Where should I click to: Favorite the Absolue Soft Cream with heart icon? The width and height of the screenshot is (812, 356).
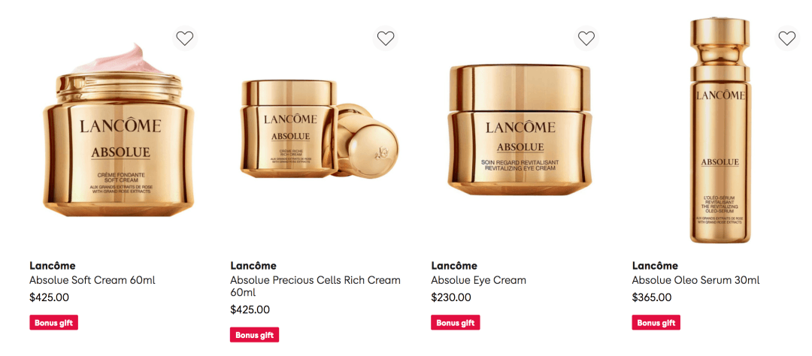[x=185, y=38]
